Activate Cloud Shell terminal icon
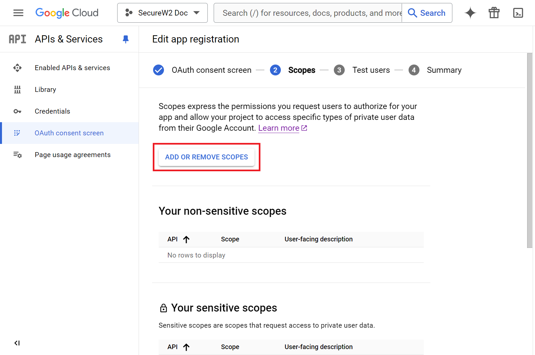The height and width of the screenshot is (355, 535). click(518, 13)
